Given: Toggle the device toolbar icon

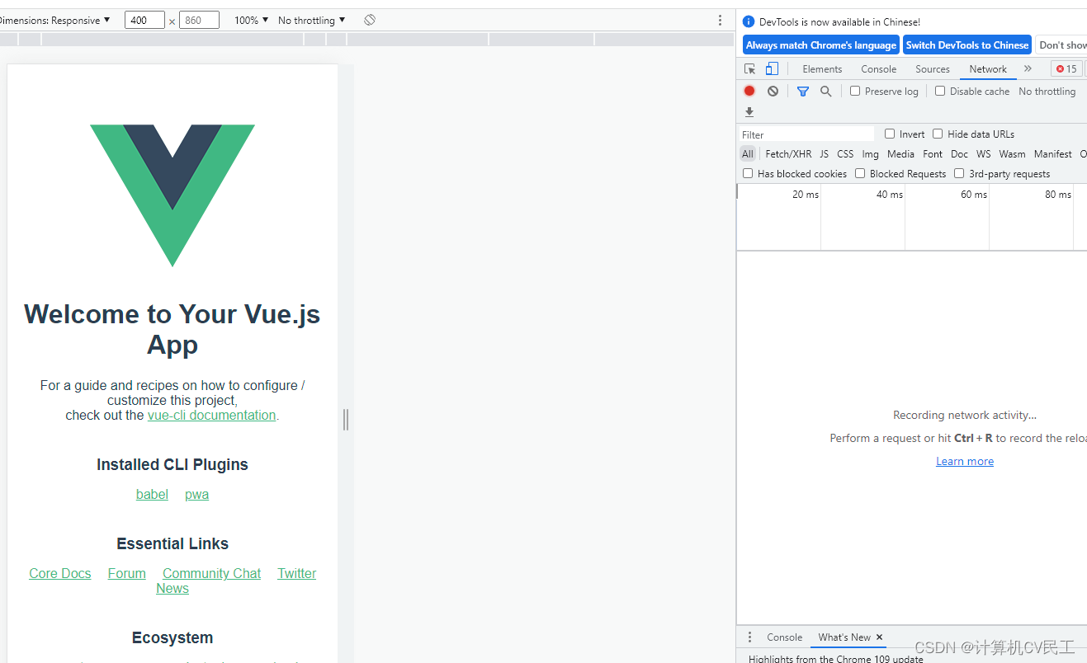Looking at the screenshot, I should click(772, 69).
